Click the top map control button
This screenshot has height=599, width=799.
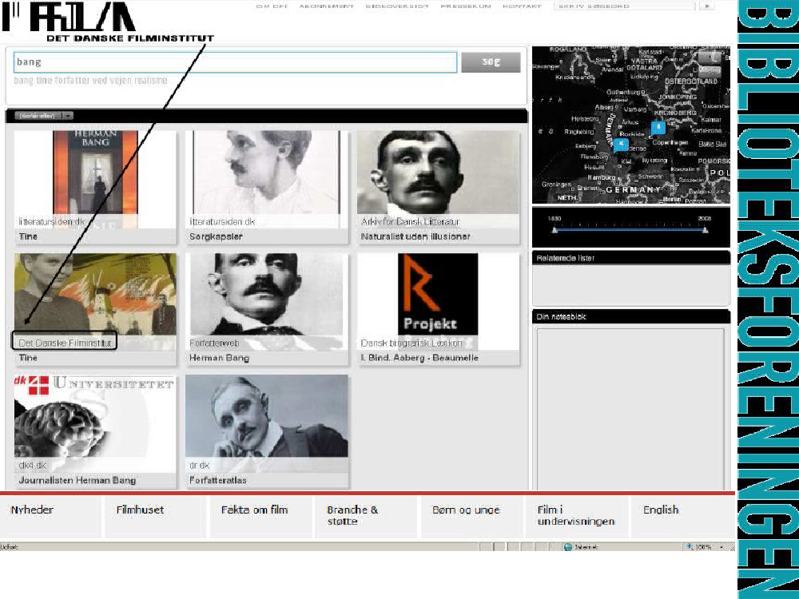click(710, 57)
